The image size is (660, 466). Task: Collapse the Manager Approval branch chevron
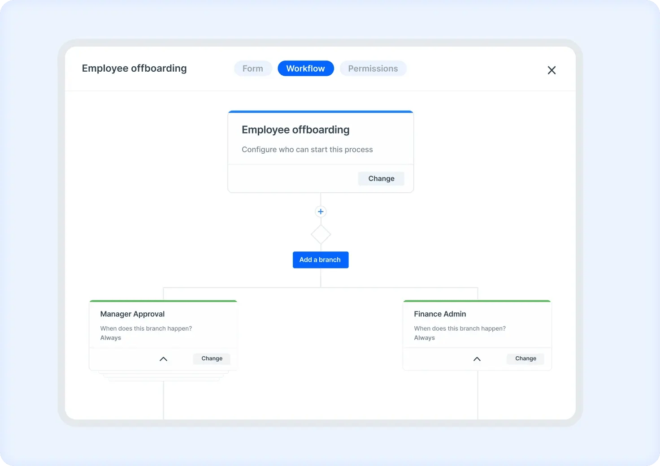[163, 359]
